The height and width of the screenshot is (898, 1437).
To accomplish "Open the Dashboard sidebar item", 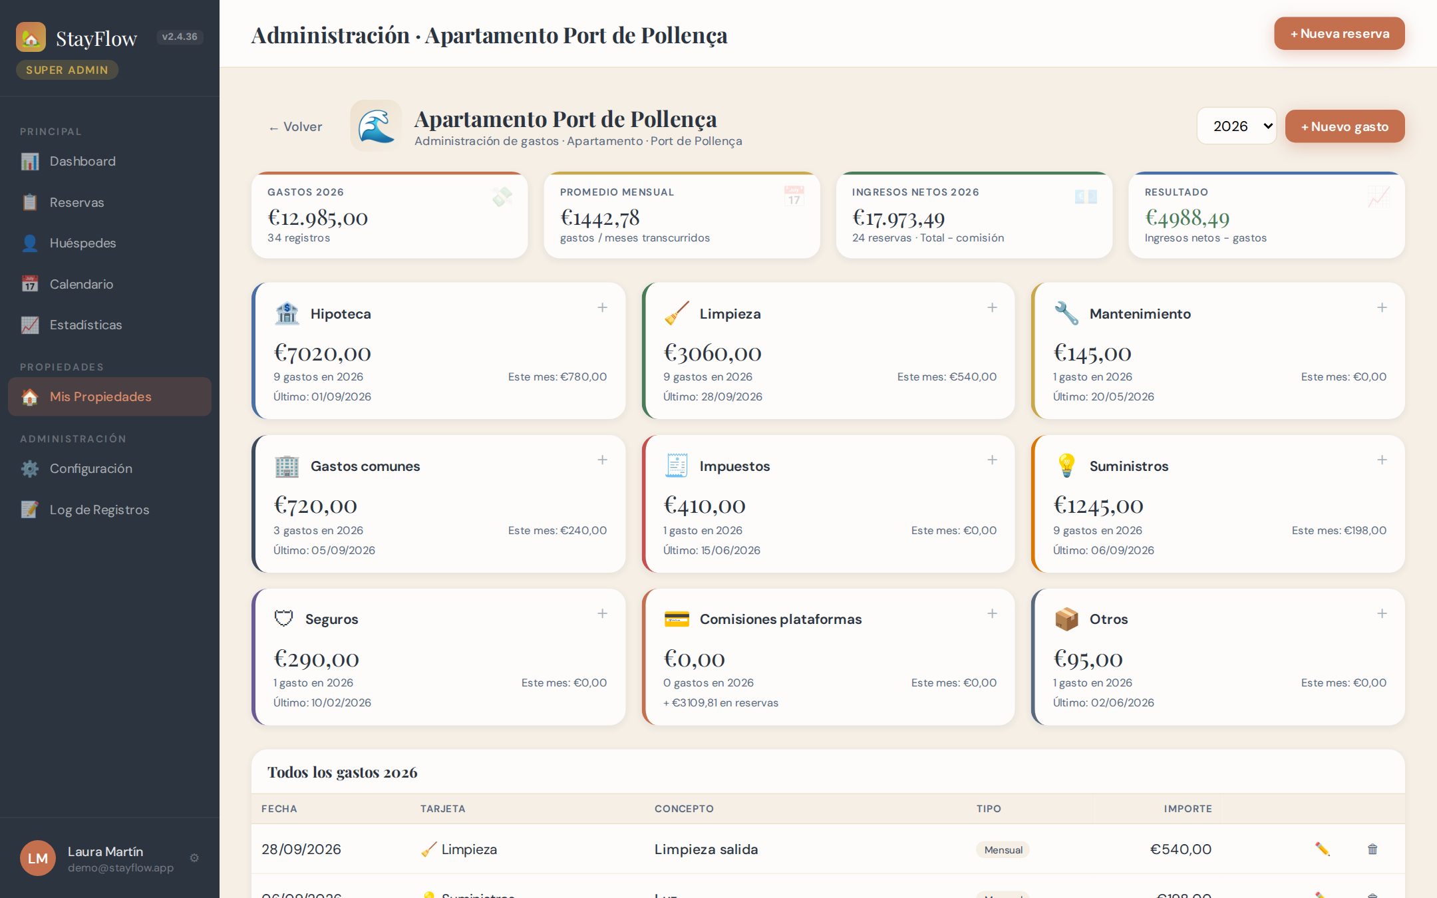I will 110,161.
